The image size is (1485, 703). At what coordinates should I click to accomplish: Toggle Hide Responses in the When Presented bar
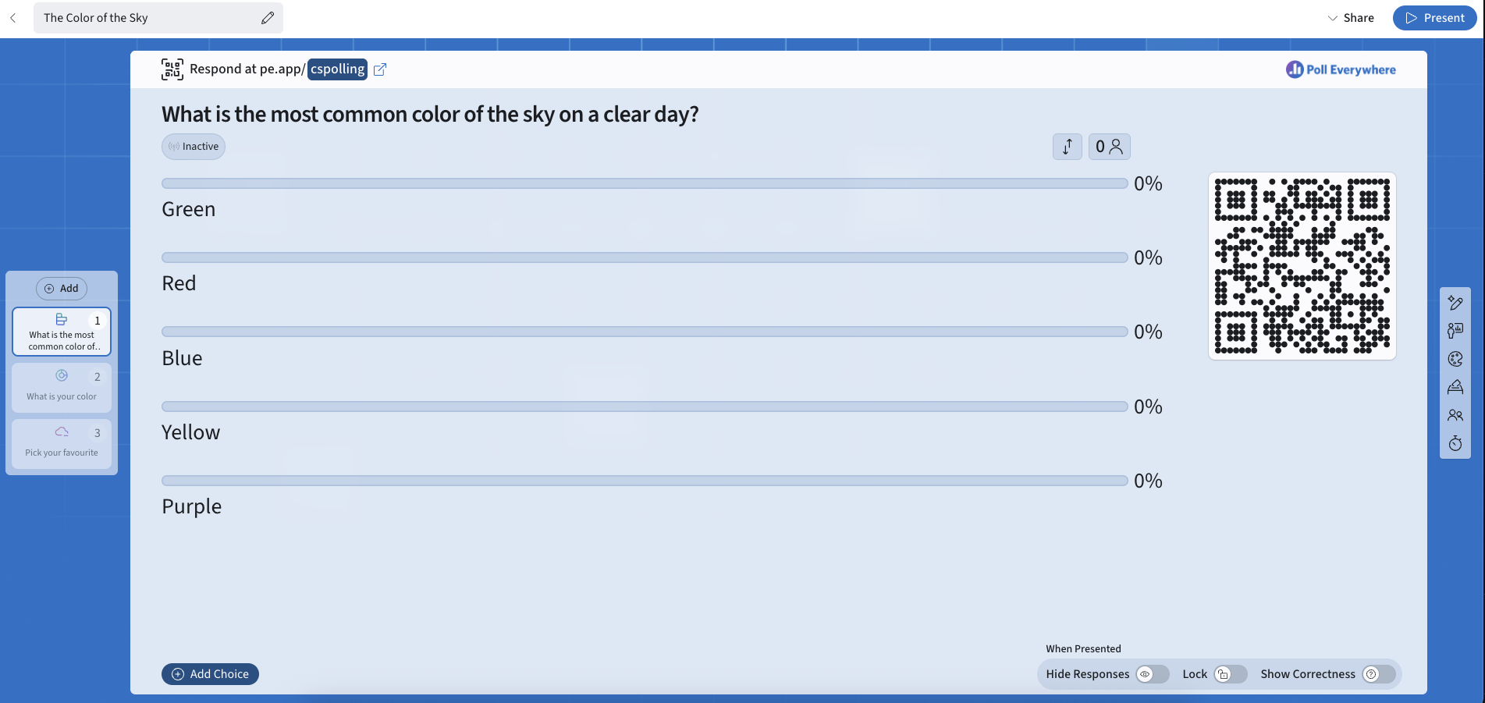click(1151, 673)
